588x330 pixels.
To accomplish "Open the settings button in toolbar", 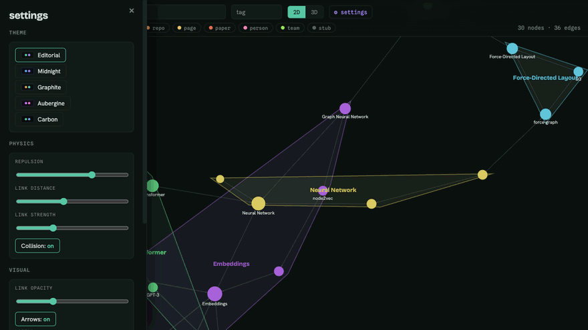I will pos(351,12).
